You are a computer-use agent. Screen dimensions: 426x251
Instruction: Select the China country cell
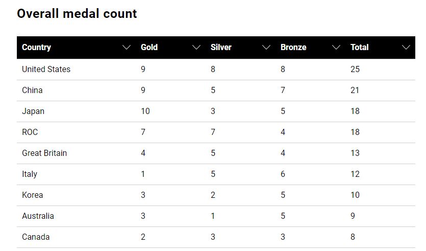[x=32, y=90]
